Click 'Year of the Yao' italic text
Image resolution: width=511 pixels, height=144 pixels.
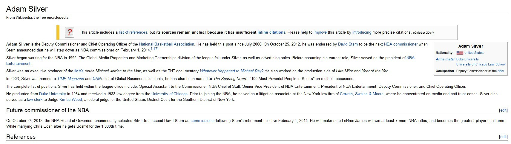click(x=375, y=71)
